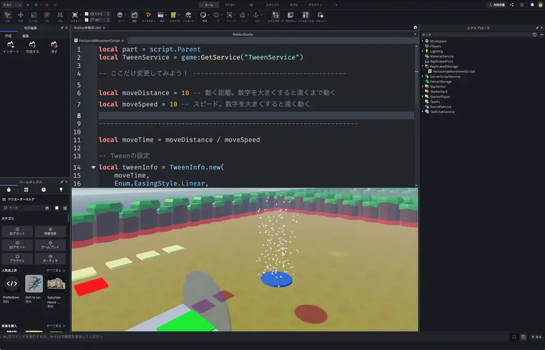Select the HorizontalMovementScript editor tab
Viewport: 545px width, 350px height.
[x=100, y=40]
